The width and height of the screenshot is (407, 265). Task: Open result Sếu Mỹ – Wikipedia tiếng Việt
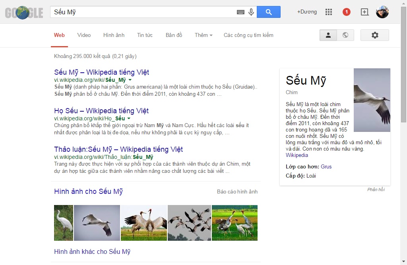pos(101,72)
